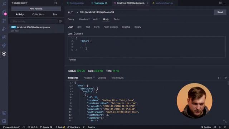Click the Copilot face icon in status bar
This screenshot has width=229, height=129.
point(215,127)
